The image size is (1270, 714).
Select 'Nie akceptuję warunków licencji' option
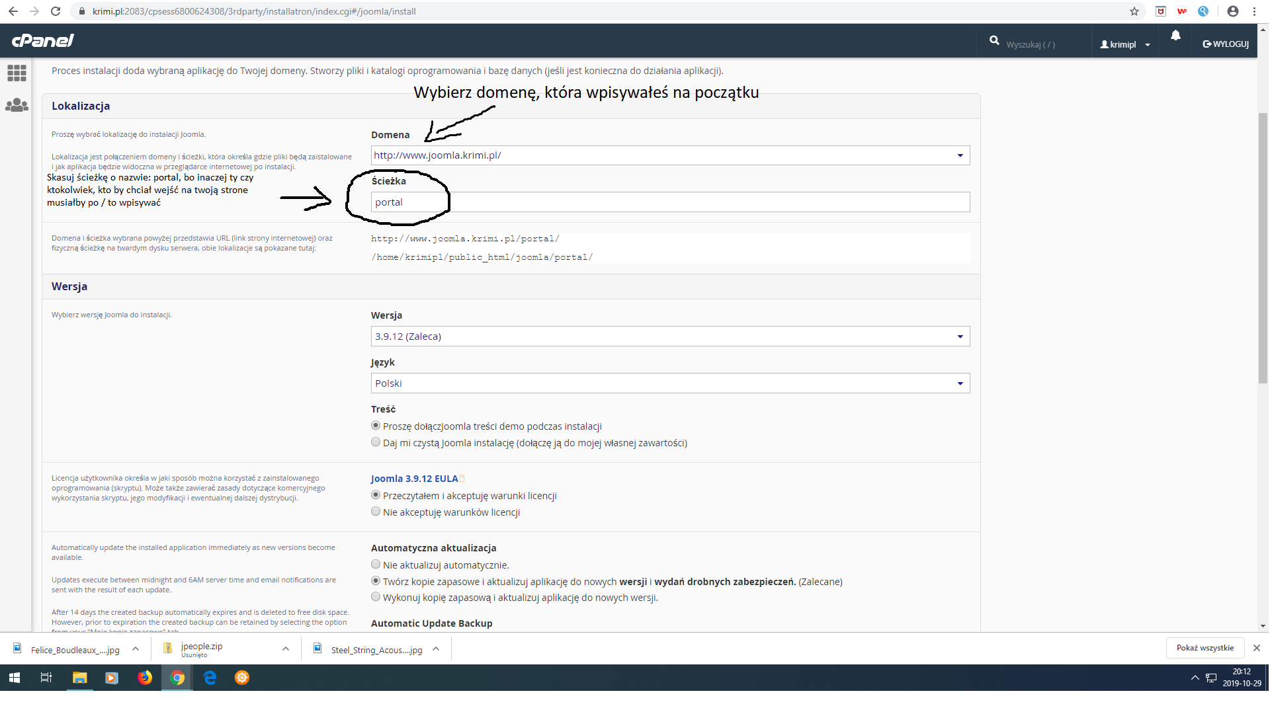pyautogui.click(x=376, y=512)
